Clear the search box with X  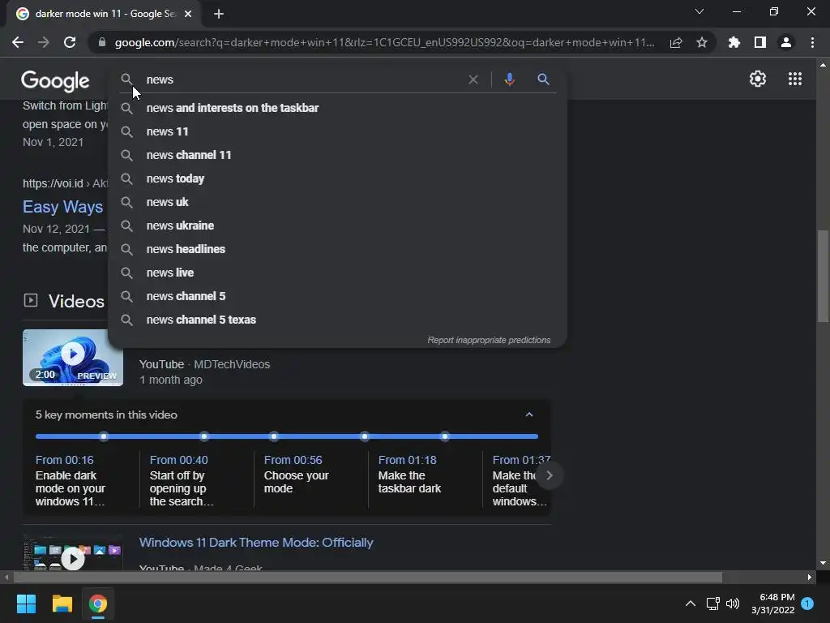[473, 79]
